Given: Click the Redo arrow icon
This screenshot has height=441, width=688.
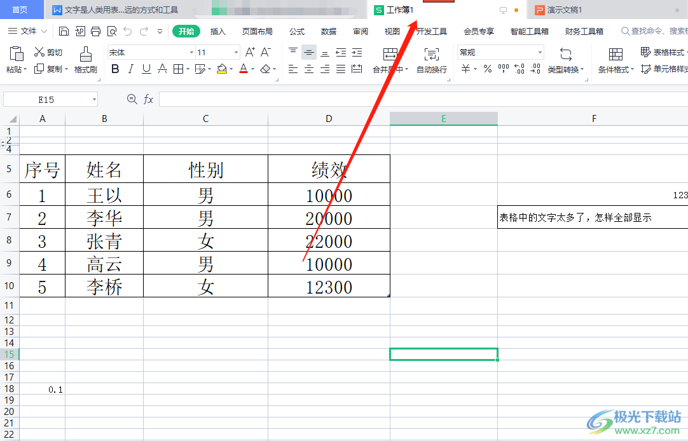Looking at the screenshot, I should (x=144, y=31).
